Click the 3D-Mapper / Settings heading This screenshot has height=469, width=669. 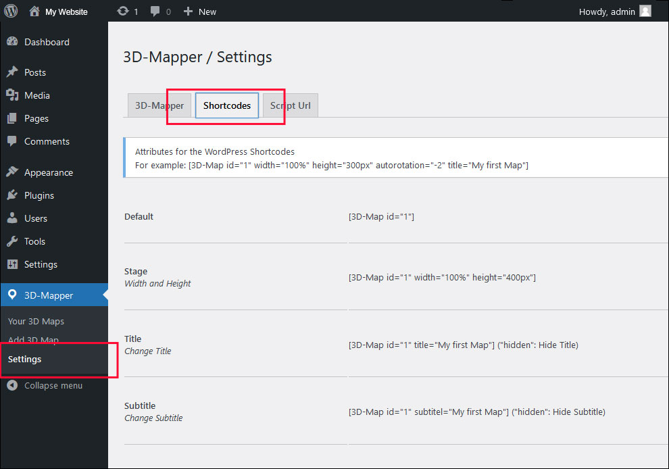(197, 57)
